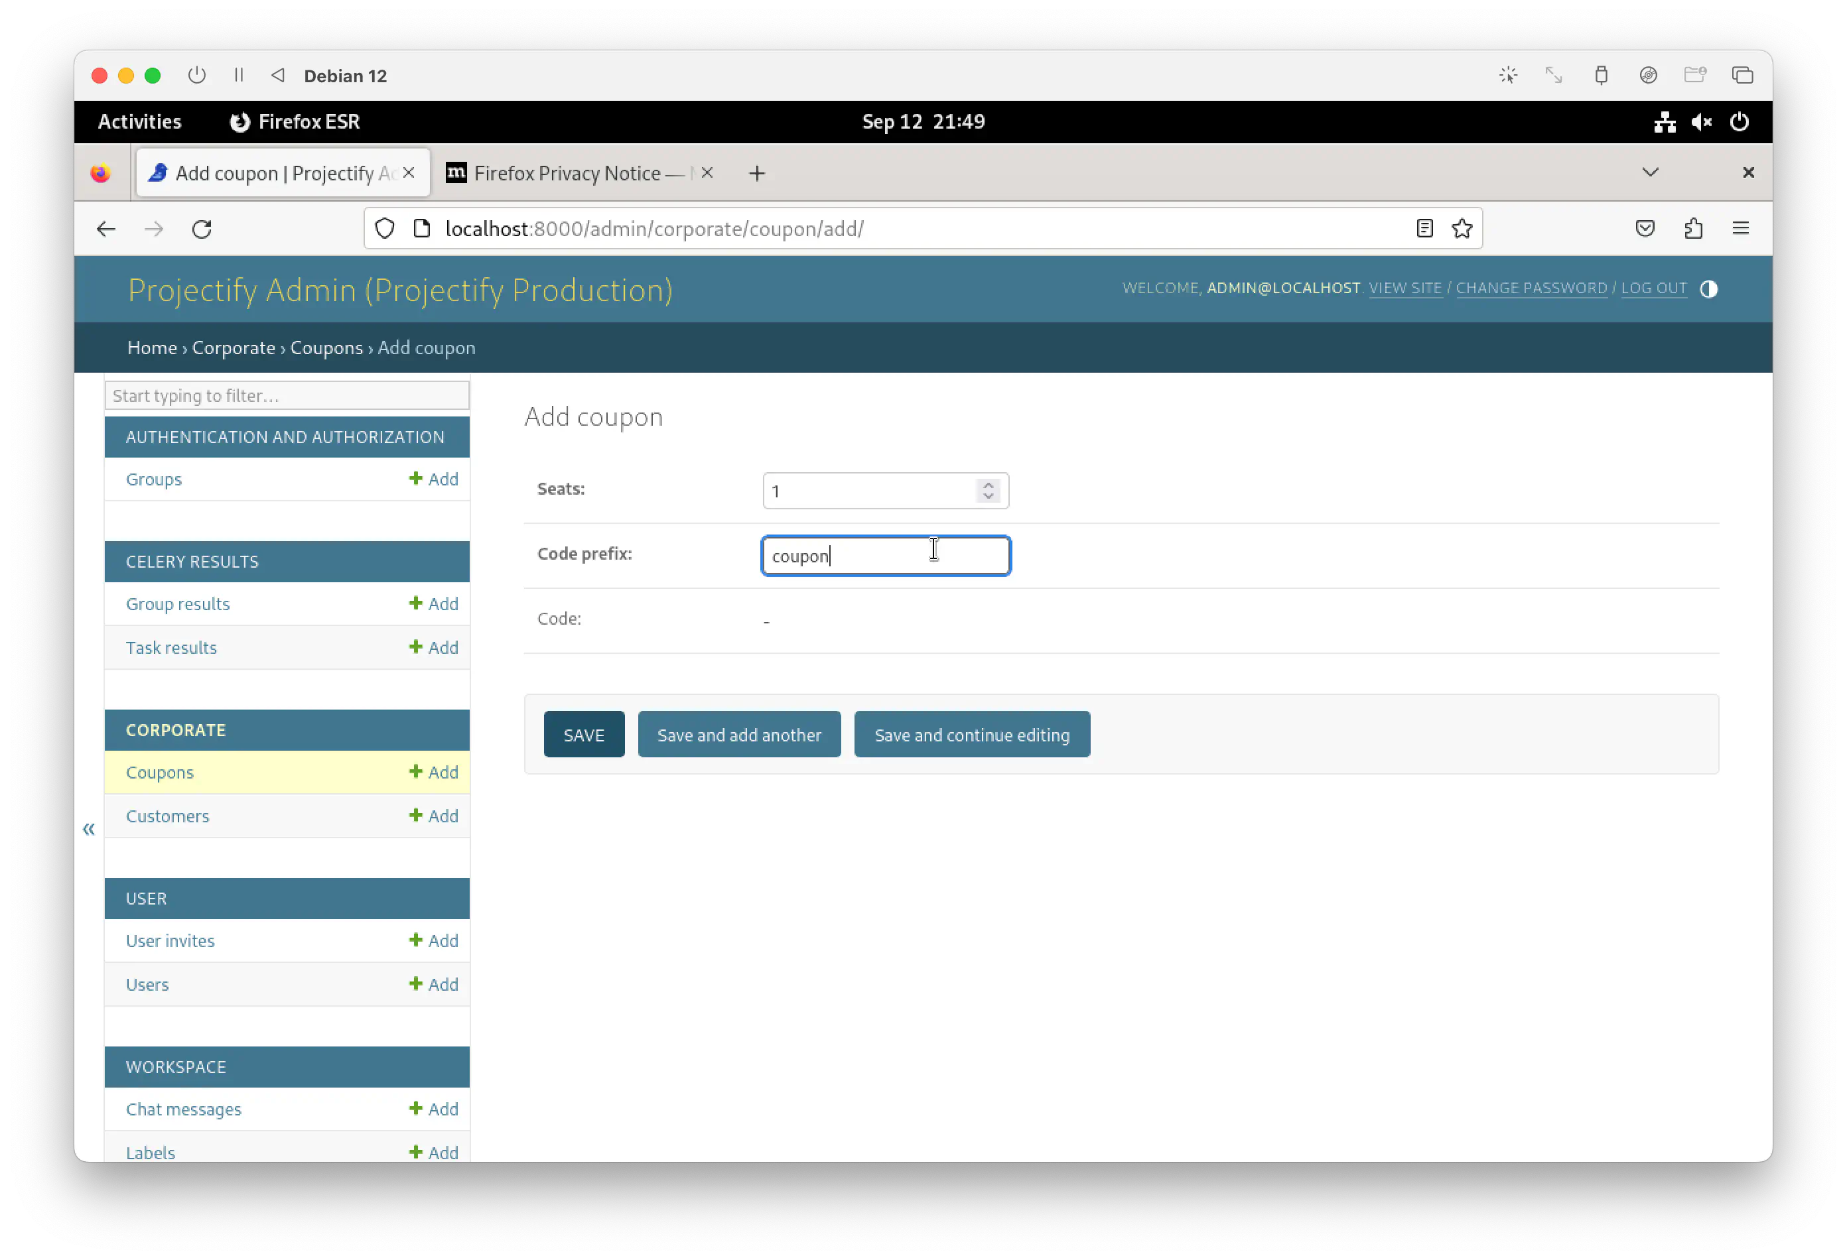Open the Firefox extensions icon
The height and width of the screenshot is (1260, 1847).
pos(1693,229)
